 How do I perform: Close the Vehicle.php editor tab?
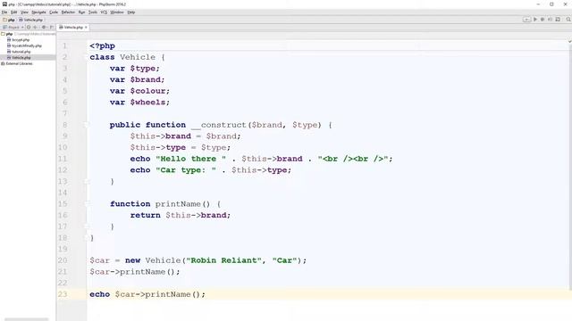click(x=86, y=28)
